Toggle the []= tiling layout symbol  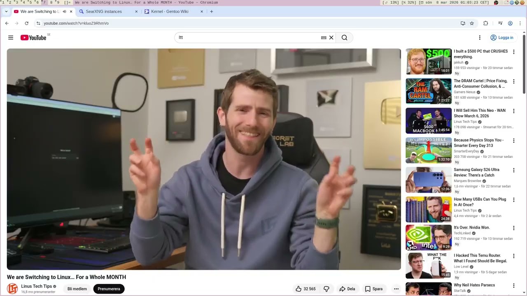tap(67, 2)
